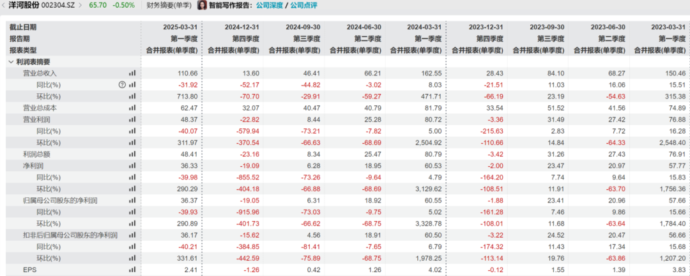This screenshot has width=690, height=276.
Task: Click the 净利润 row label
Action: coord(33,165)
